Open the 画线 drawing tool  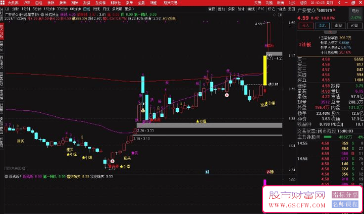click(251, 9)
